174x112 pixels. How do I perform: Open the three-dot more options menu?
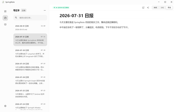tap(45, 10)
